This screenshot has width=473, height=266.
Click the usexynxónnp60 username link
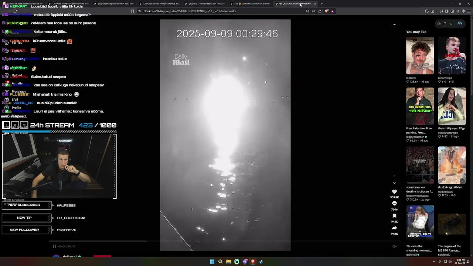(x=448, y=133)
